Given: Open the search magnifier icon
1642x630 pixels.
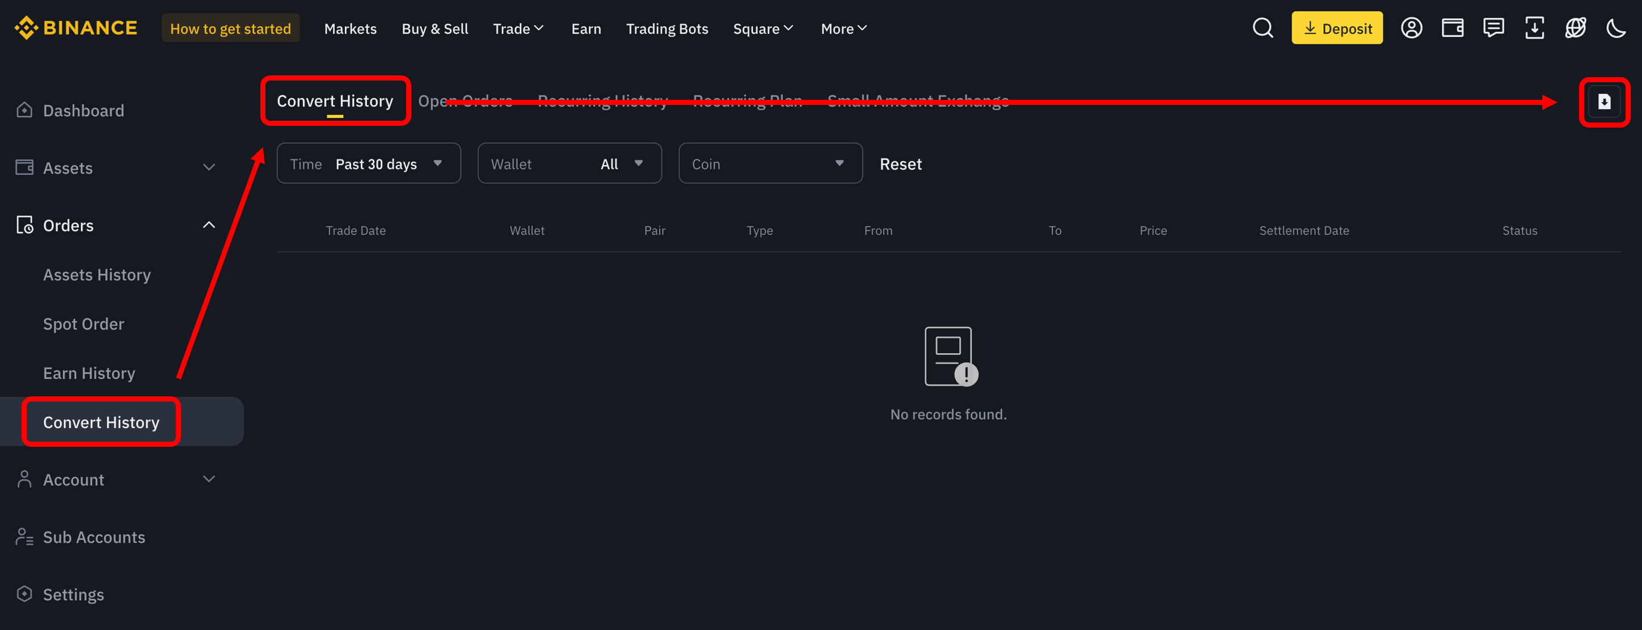Looking at the screenshot, I should click(x=1262, y=28).
